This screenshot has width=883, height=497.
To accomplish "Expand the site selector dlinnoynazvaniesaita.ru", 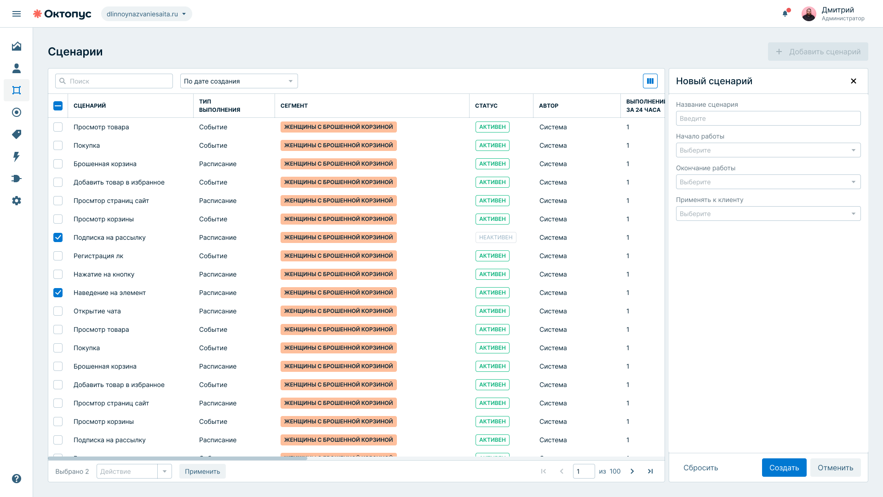I will (x=147, y=14).
